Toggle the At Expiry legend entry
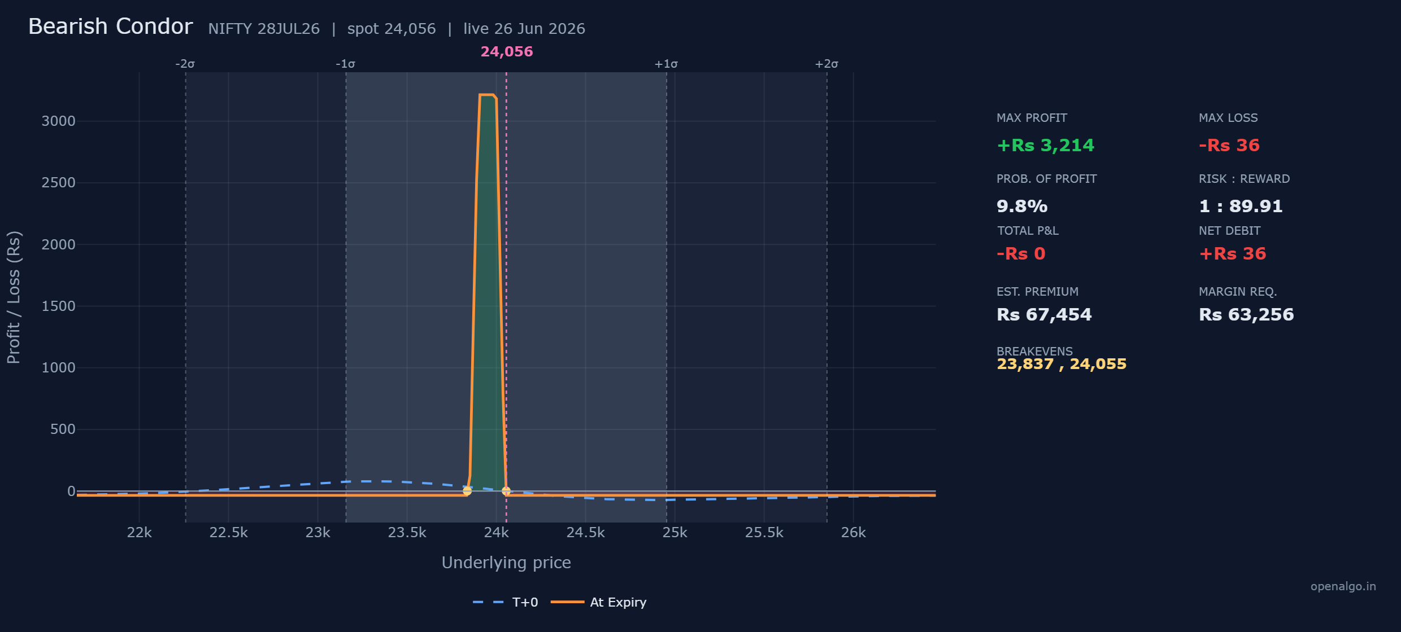Screen dimensions: 1401x632 [x=598, y=602]
